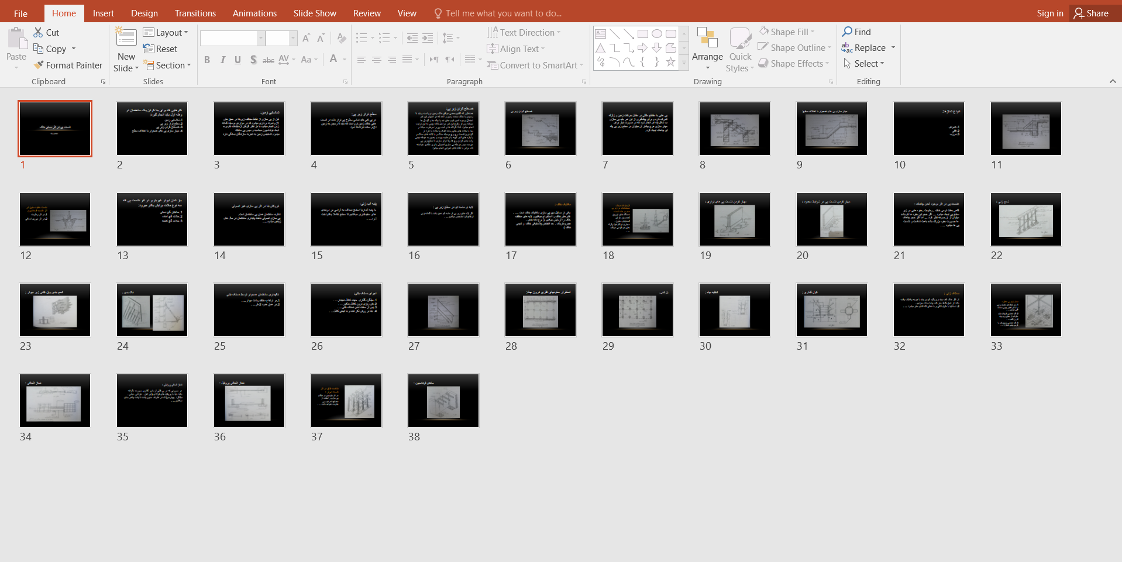The width and height of the screenshot is (1122, 562).
Task: Click the Replace button
Action: 864,47
